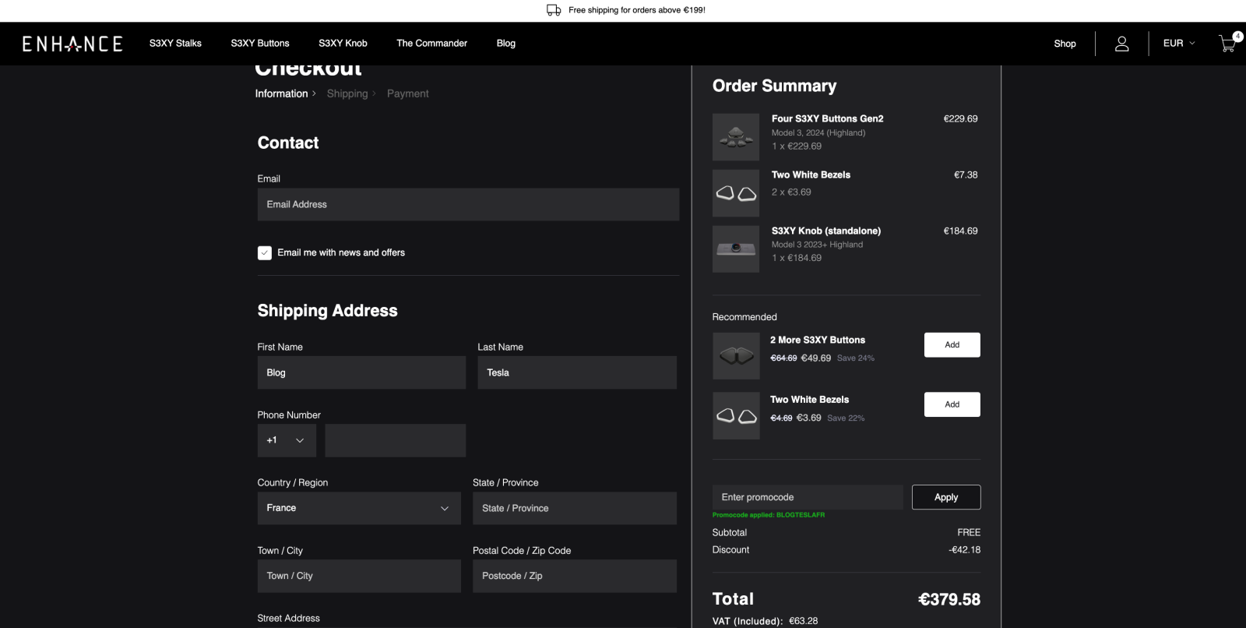Viewport: 1246px width, 628px height.
Task: Open the Shop link
Action: click(x=1065, y=44)
